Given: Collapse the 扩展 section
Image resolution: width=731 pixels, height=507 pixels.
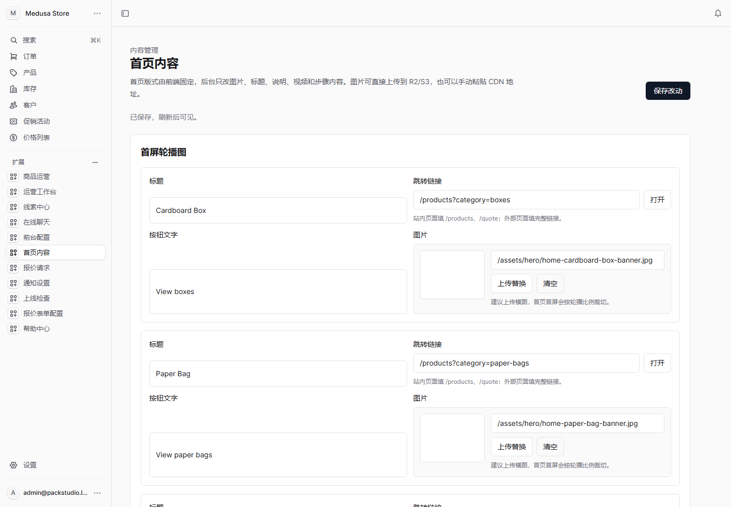Looking at the screenshot, I should point(95,162).
